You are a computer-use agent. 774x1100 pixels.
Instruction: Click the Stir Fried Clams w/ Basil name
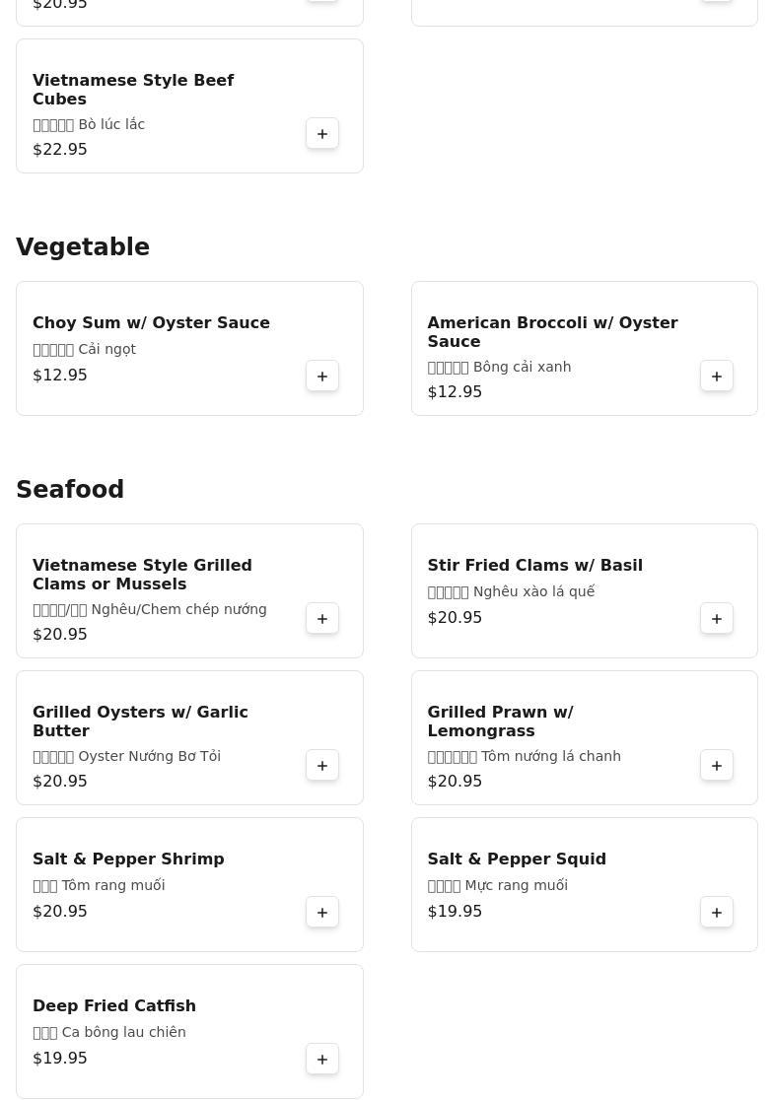(534, 566)
